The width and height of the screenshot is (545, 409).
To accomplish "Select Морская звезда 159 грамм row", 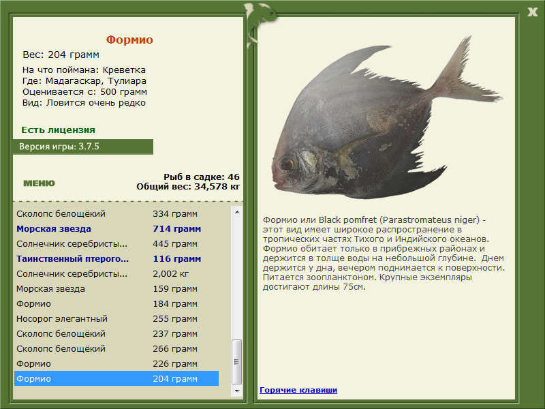I will click(x=116, y=288).
